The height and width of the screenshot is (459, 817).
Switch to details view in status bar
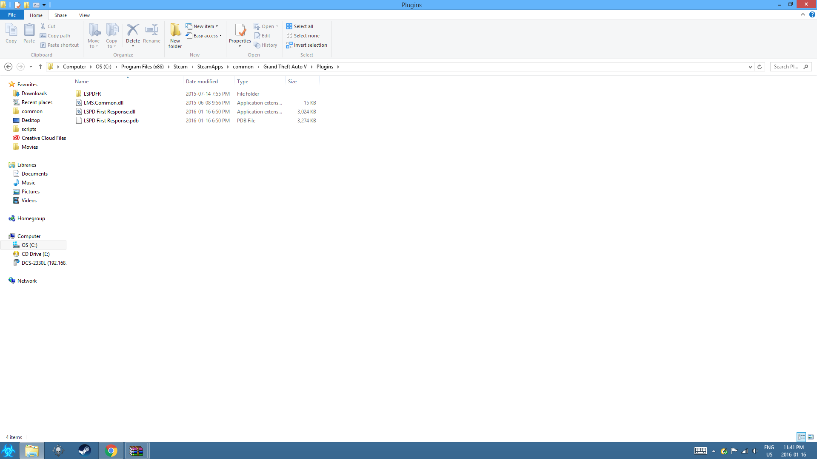801,437
